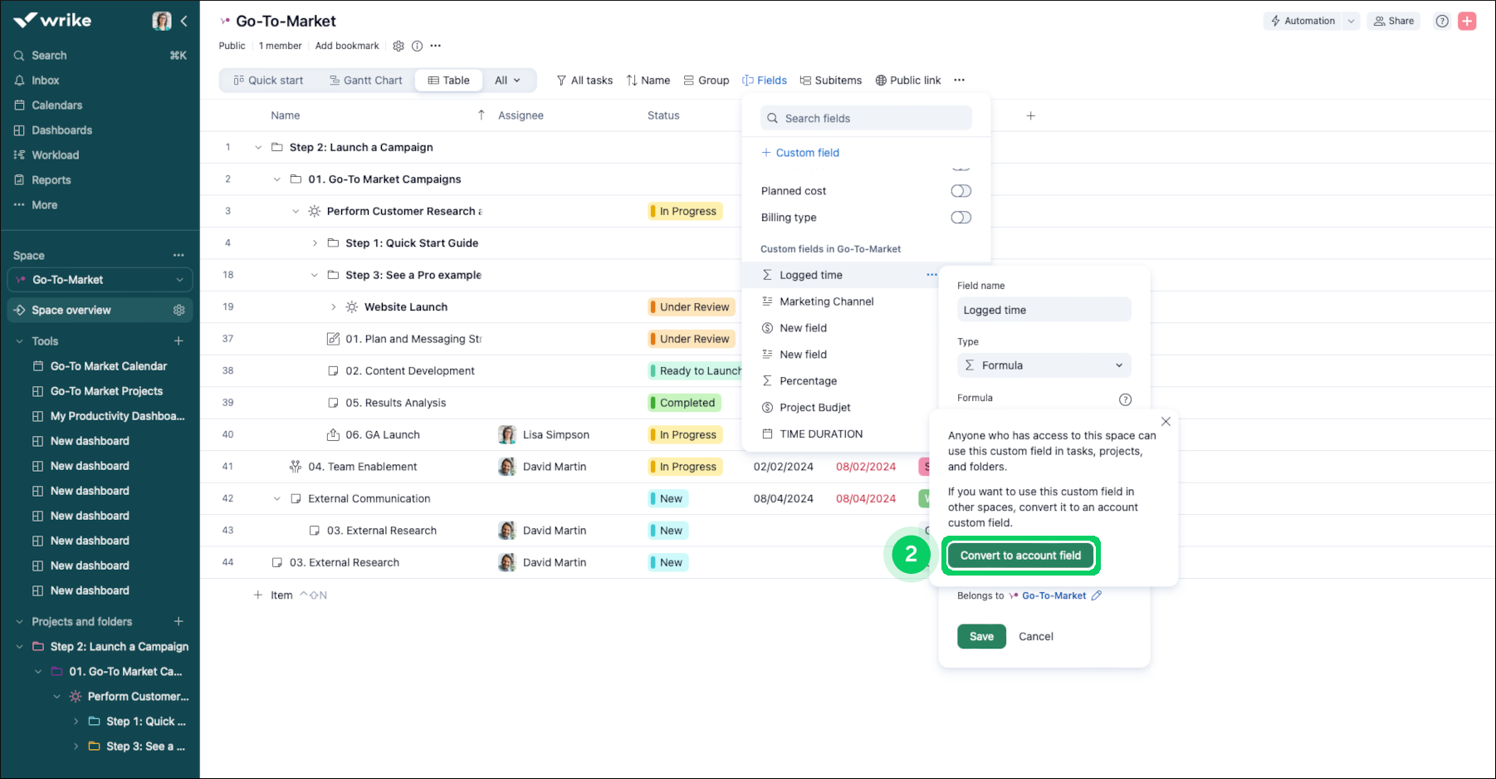Open the All views dropdown
The image size is (1496, 779).
[507, 81]
